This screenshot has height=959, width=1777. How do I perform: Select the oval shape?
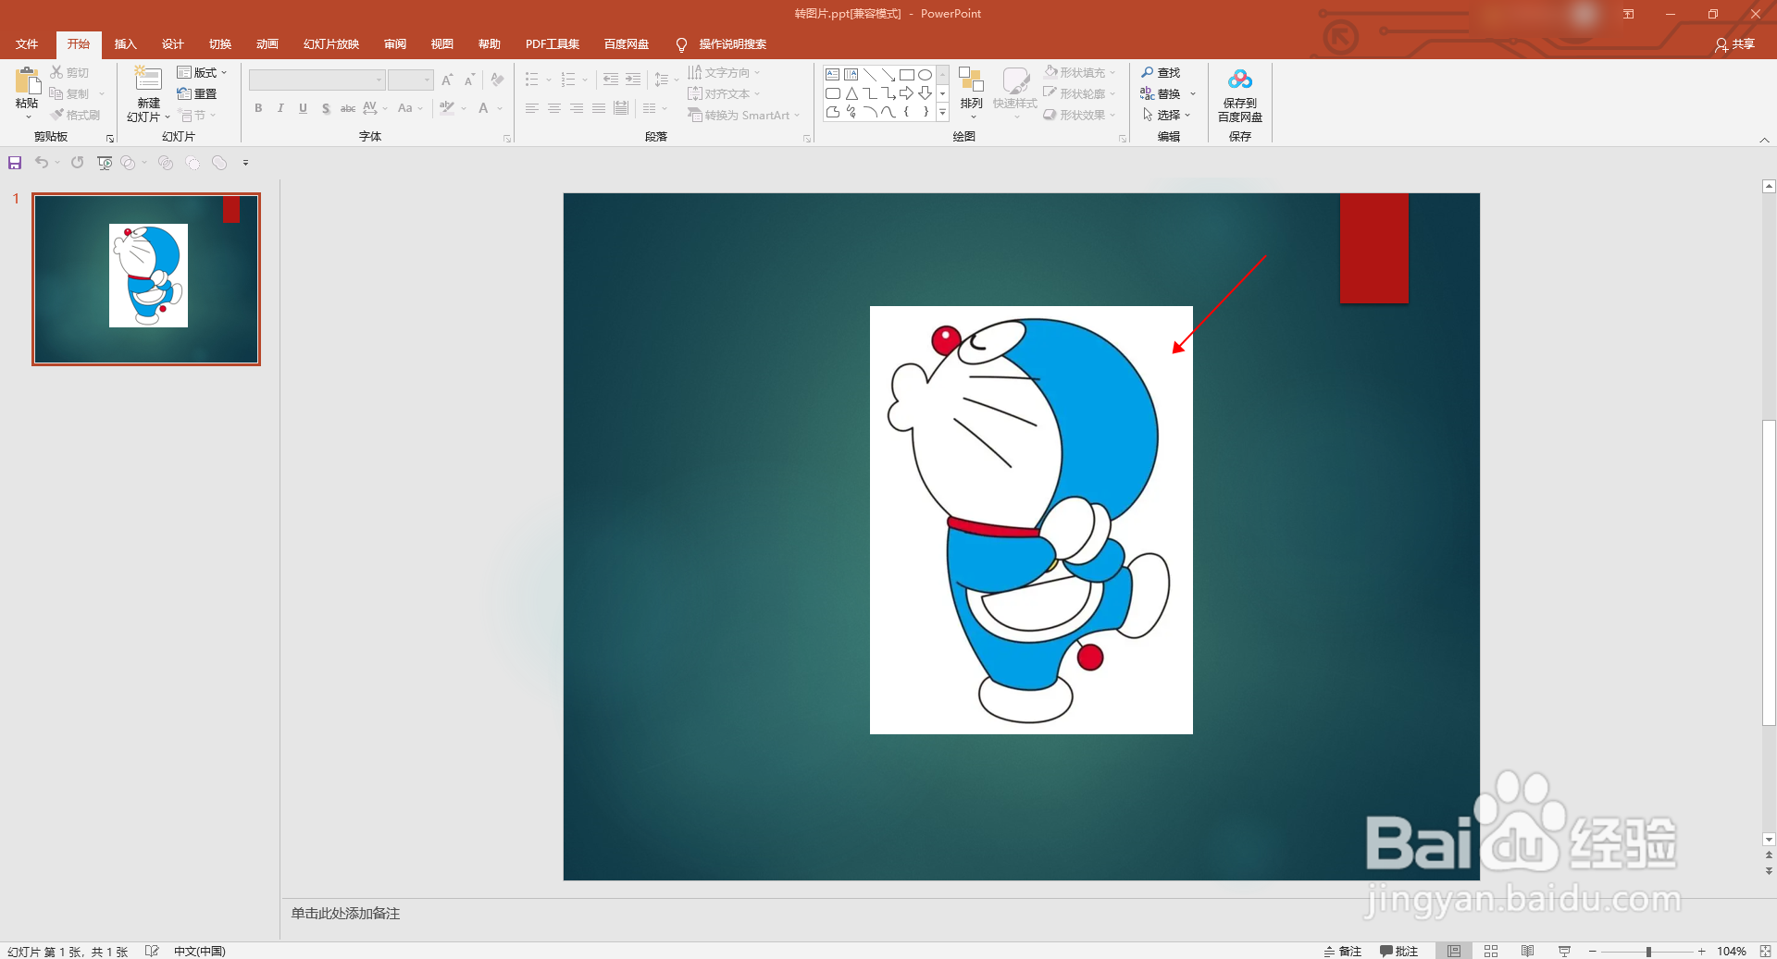coord(925,75)
